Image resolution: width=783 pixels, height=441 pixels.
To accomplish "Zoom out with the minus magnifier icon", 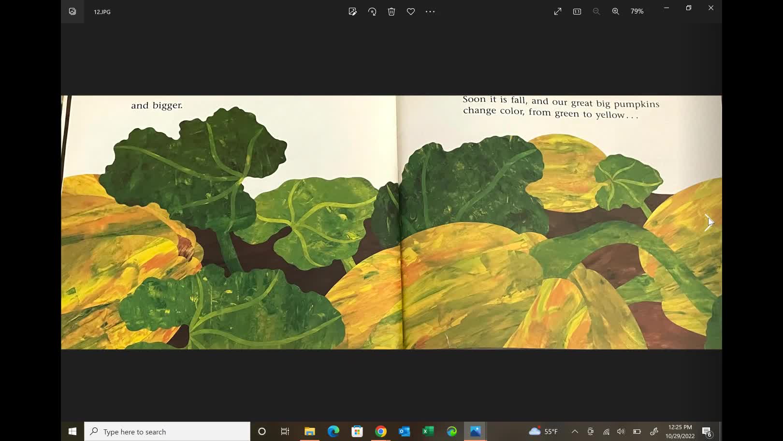I will [x=596, y=12].
